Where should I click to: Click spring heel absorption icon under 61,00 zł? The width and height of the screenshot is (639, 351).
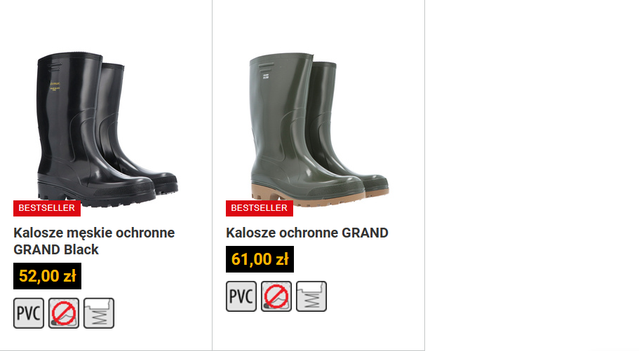pyautogui.click(x=311, y=296)
